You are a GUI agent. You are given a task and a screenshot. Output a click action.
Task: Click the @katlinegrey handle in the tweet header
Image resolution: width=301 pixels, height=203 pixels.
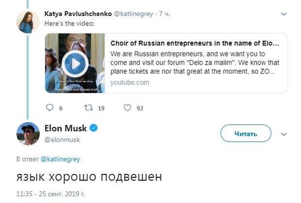point(134,14)
